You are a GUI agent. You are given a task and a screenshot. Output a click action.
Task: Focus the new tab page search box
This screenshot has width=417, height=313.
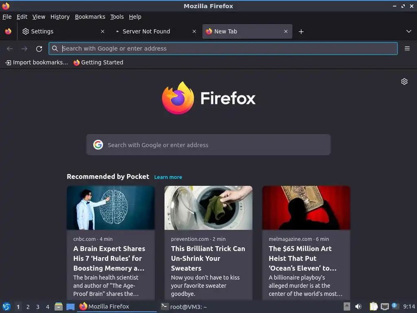[208, 145]
